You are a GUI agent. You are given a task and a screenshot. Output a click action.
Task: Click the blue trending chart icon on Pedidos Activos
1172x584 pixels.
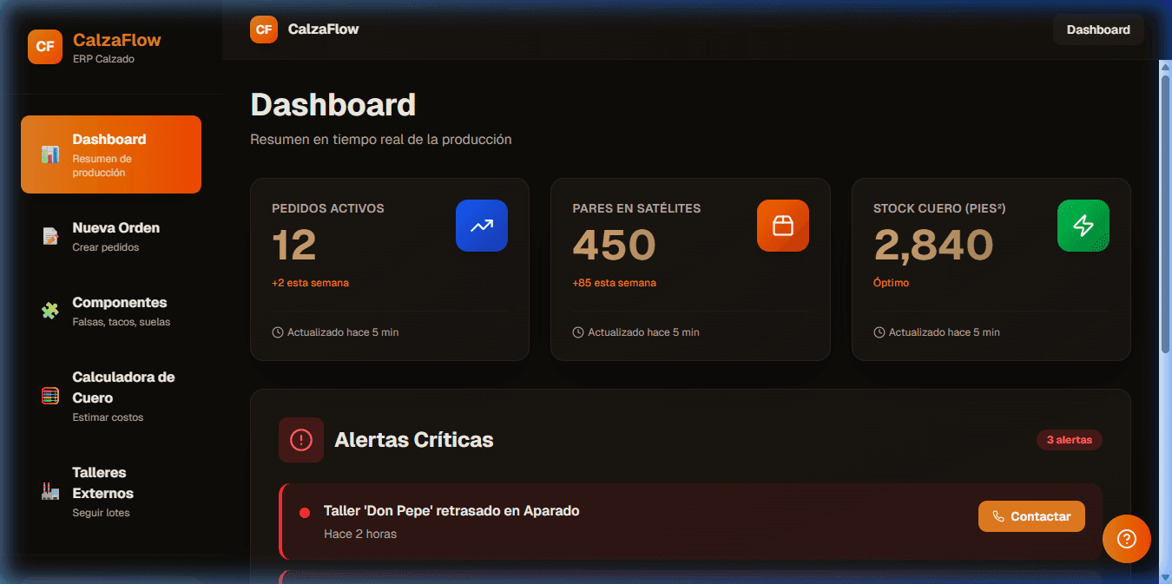(482, 226)
